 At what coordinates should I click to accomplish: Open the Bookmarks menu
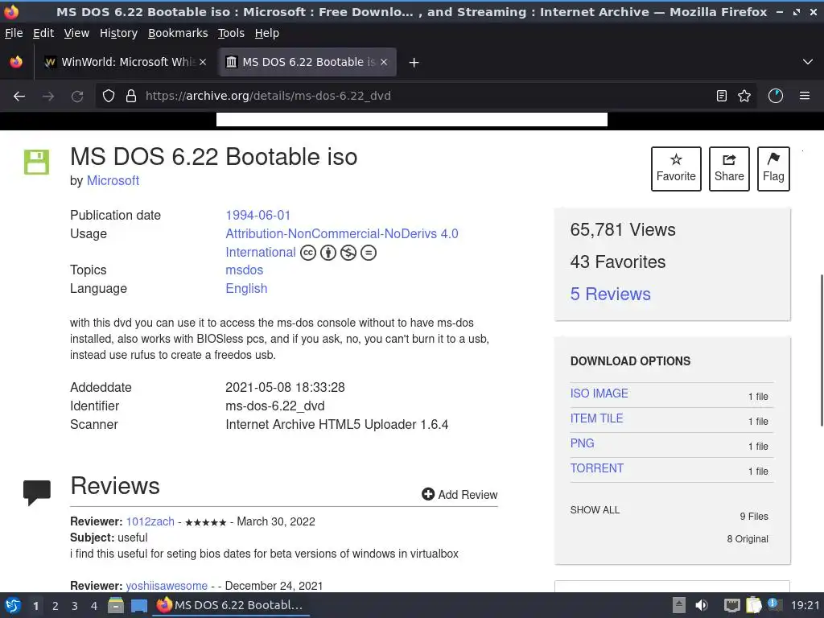(x=178, y=33)
